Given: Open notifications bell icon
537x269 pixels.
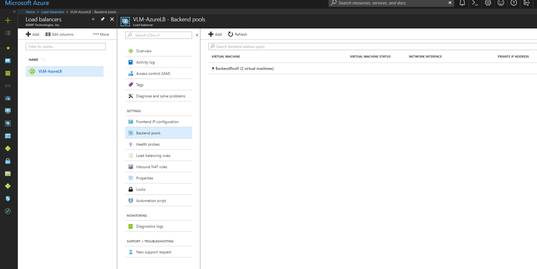Looking at the screenshot, I should 462,3.
